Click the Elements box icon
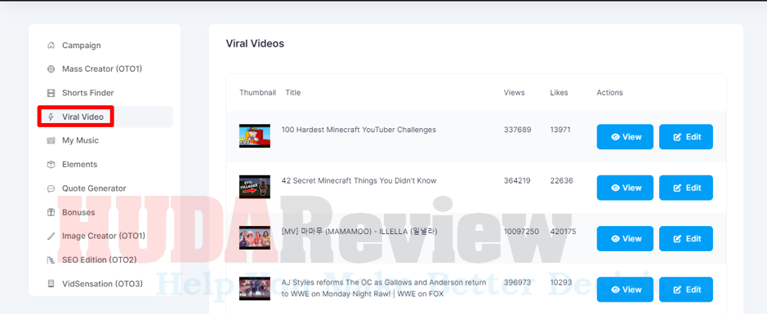The height and width of the screenshot is (314, 767). [x=51, y=165]
